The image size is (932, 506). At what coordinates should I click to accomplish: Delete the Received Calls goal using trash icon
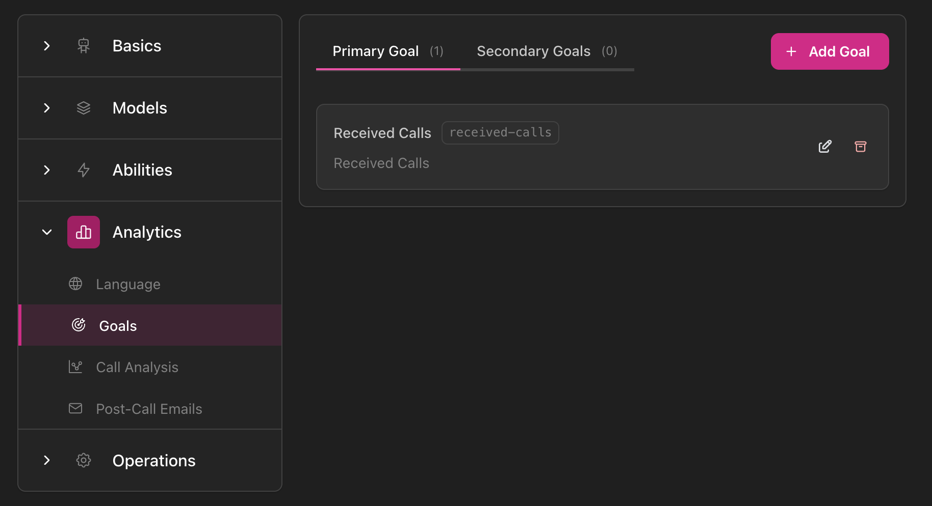click(x=861, y=146)
